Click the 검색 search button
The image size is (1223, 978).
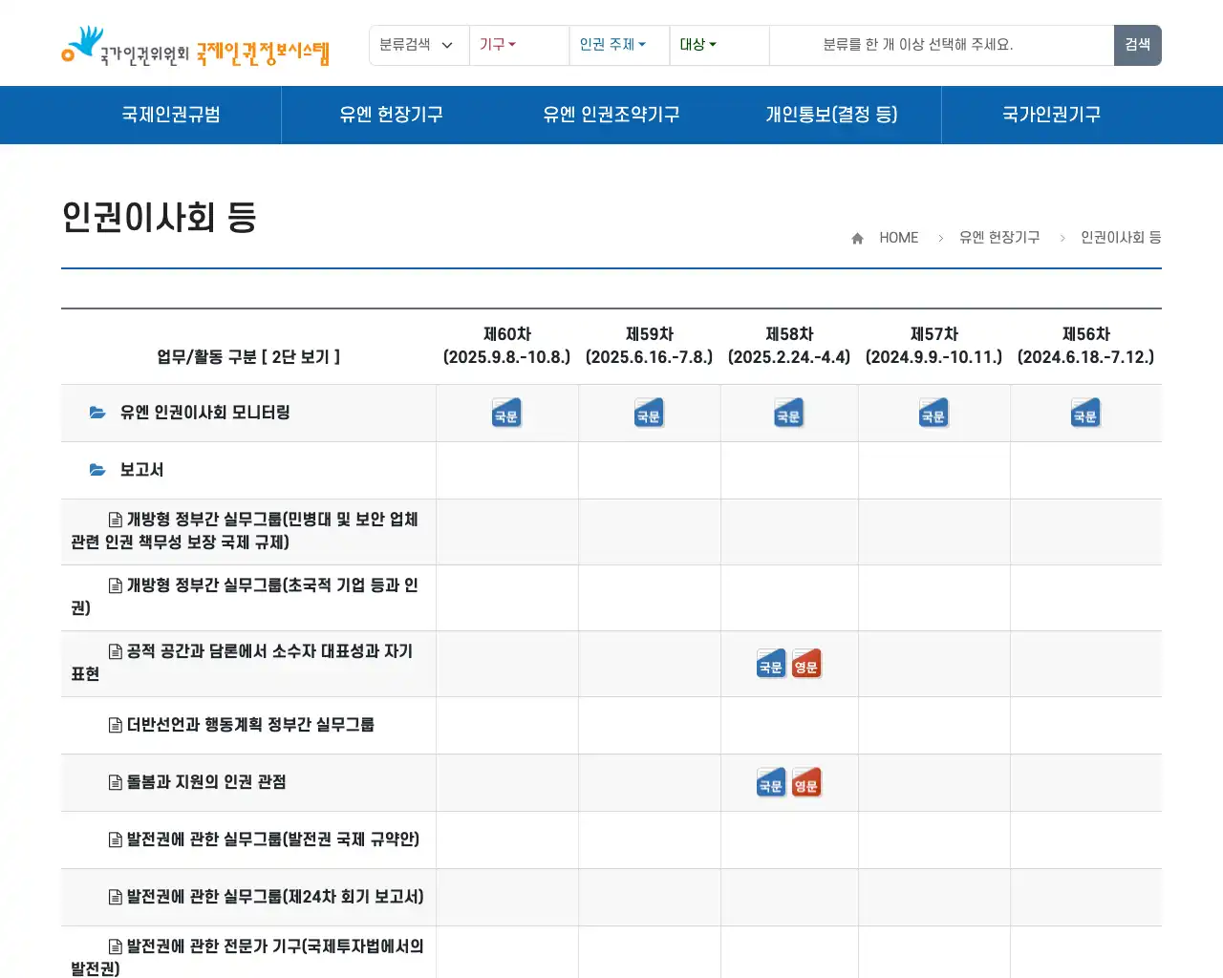click(1137, 45)
